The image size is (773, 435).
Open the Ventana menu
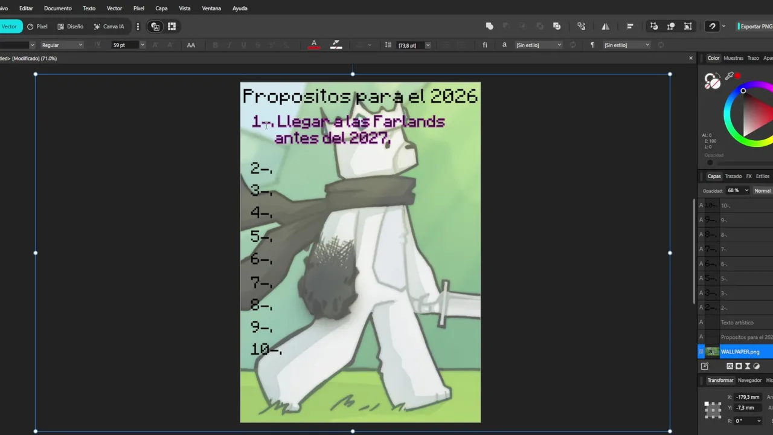click(x=211, y=8)
